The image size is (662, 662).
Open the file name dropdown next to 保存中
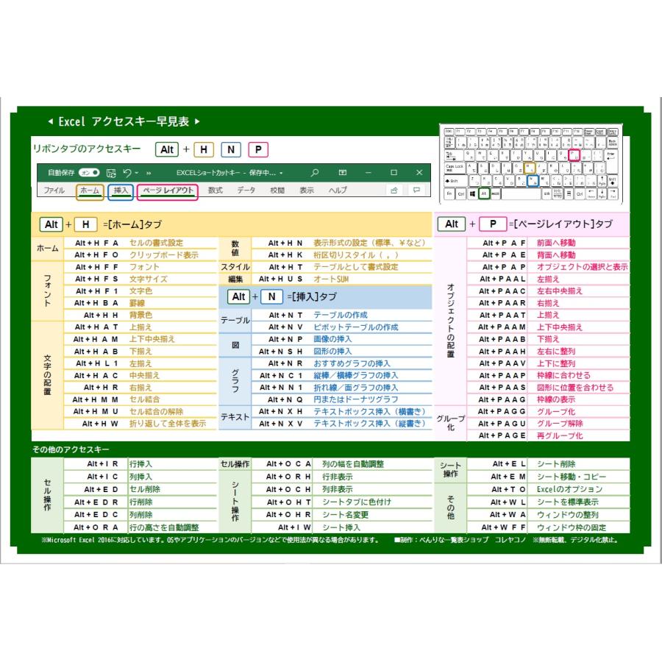pos(281,173)
